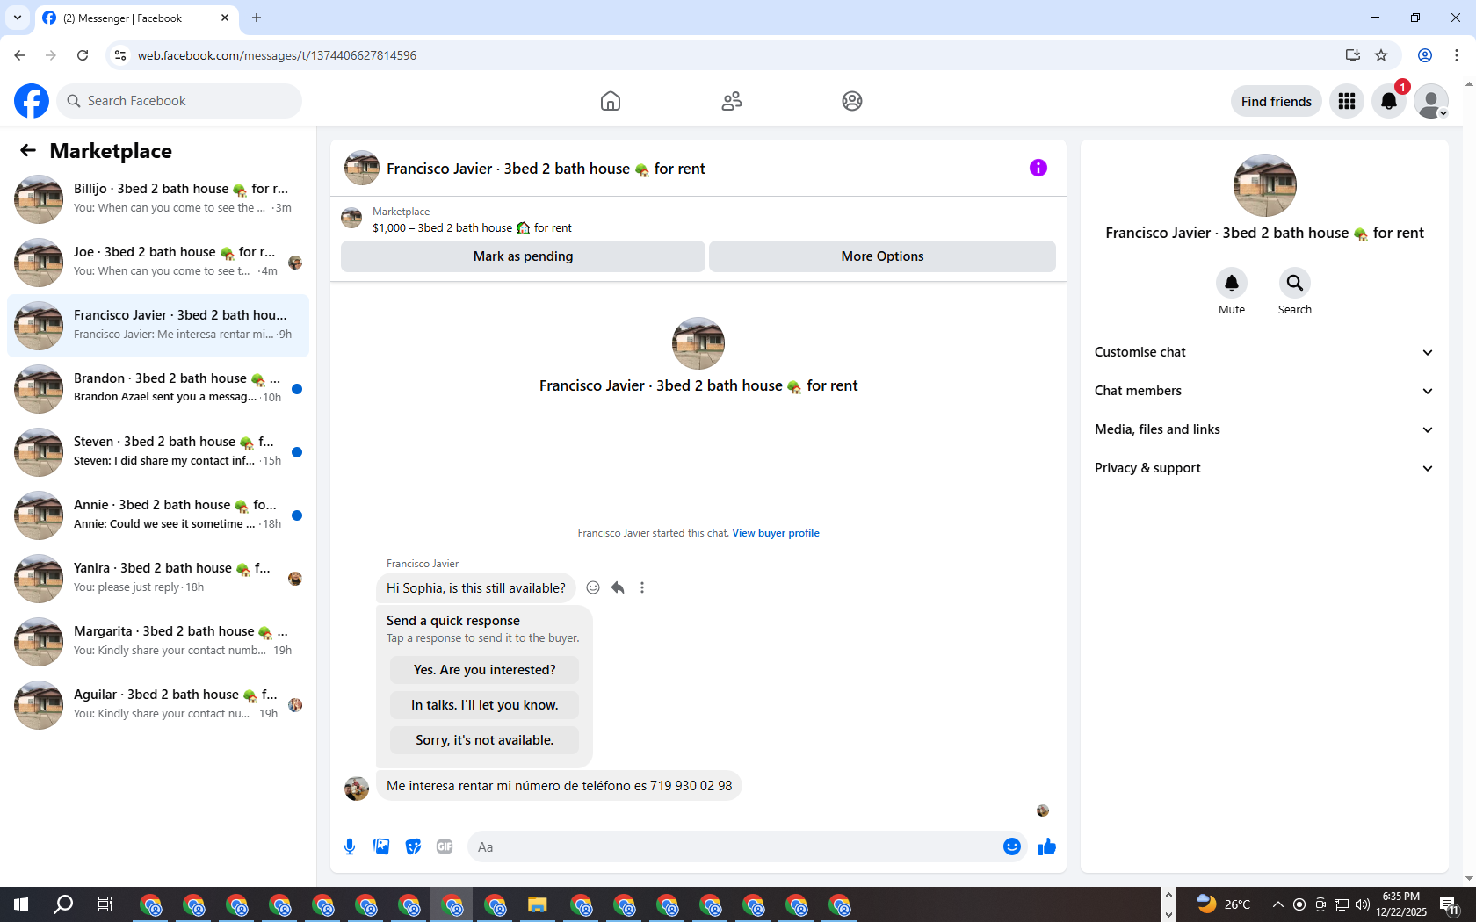This screenshot has width=1476, height=922.
Task: Open the emoji picker in the message box
Action: pos(1012,846)
